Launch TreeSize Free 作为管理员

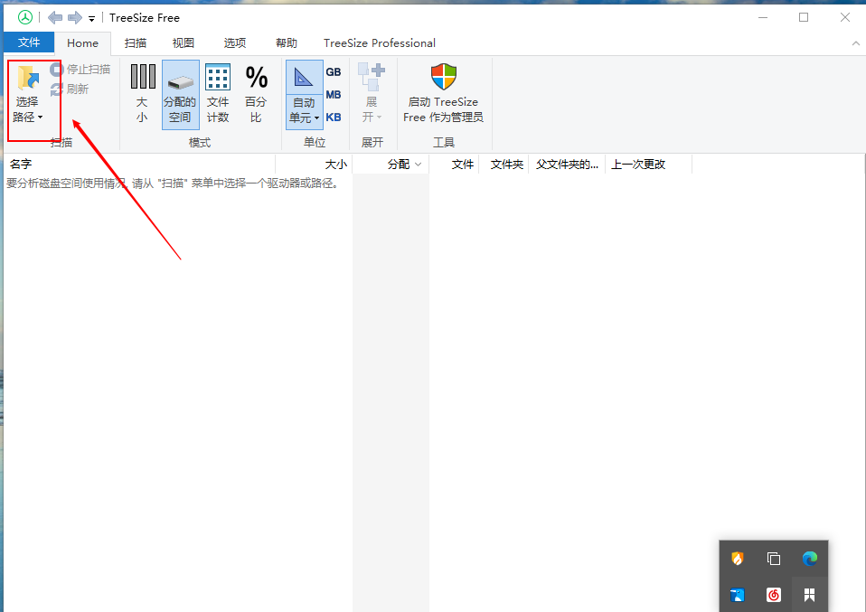[x=443, y=94]
